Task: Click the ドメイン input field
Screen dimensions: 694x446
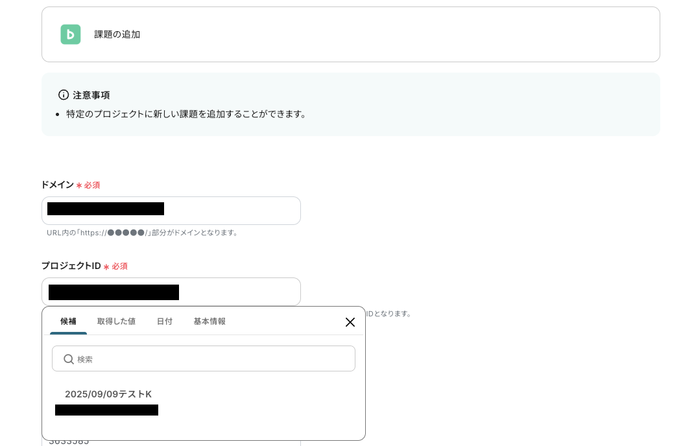Action: 171,210
